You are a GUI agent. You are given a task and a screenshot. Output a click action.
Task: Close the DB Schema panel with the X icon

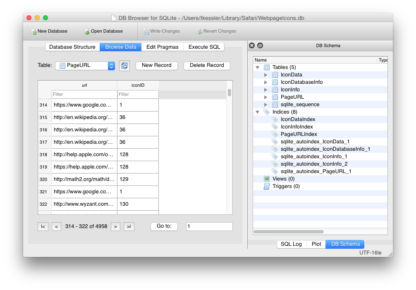tap(252, 45)
